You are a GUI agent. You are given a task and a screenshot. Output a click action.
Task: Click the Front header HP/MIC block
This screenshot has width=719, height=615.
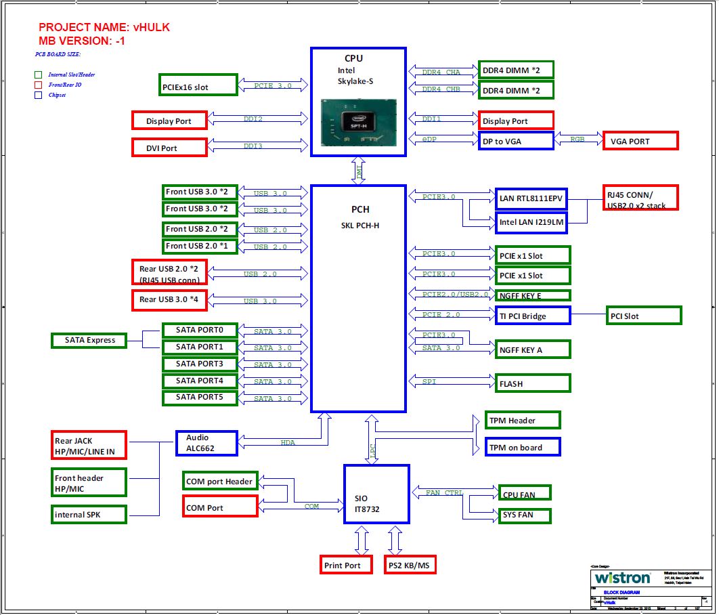tap(89, 482)
